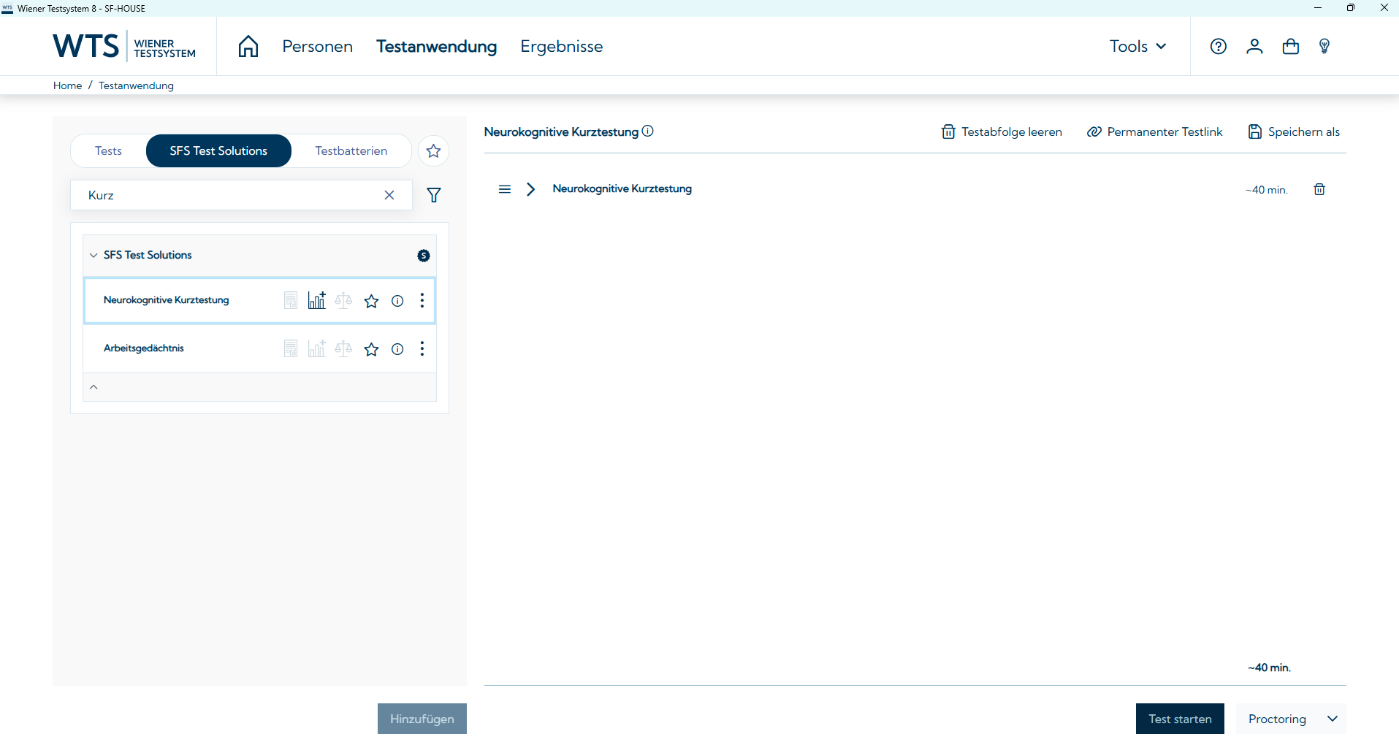Open the Ergebnisse menu

coord(562,46)
